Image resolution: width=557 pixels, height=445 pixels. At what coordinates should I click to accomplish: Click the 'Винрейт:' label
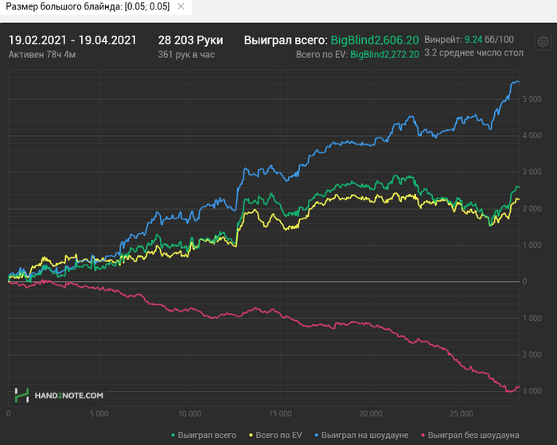(443, 40)
